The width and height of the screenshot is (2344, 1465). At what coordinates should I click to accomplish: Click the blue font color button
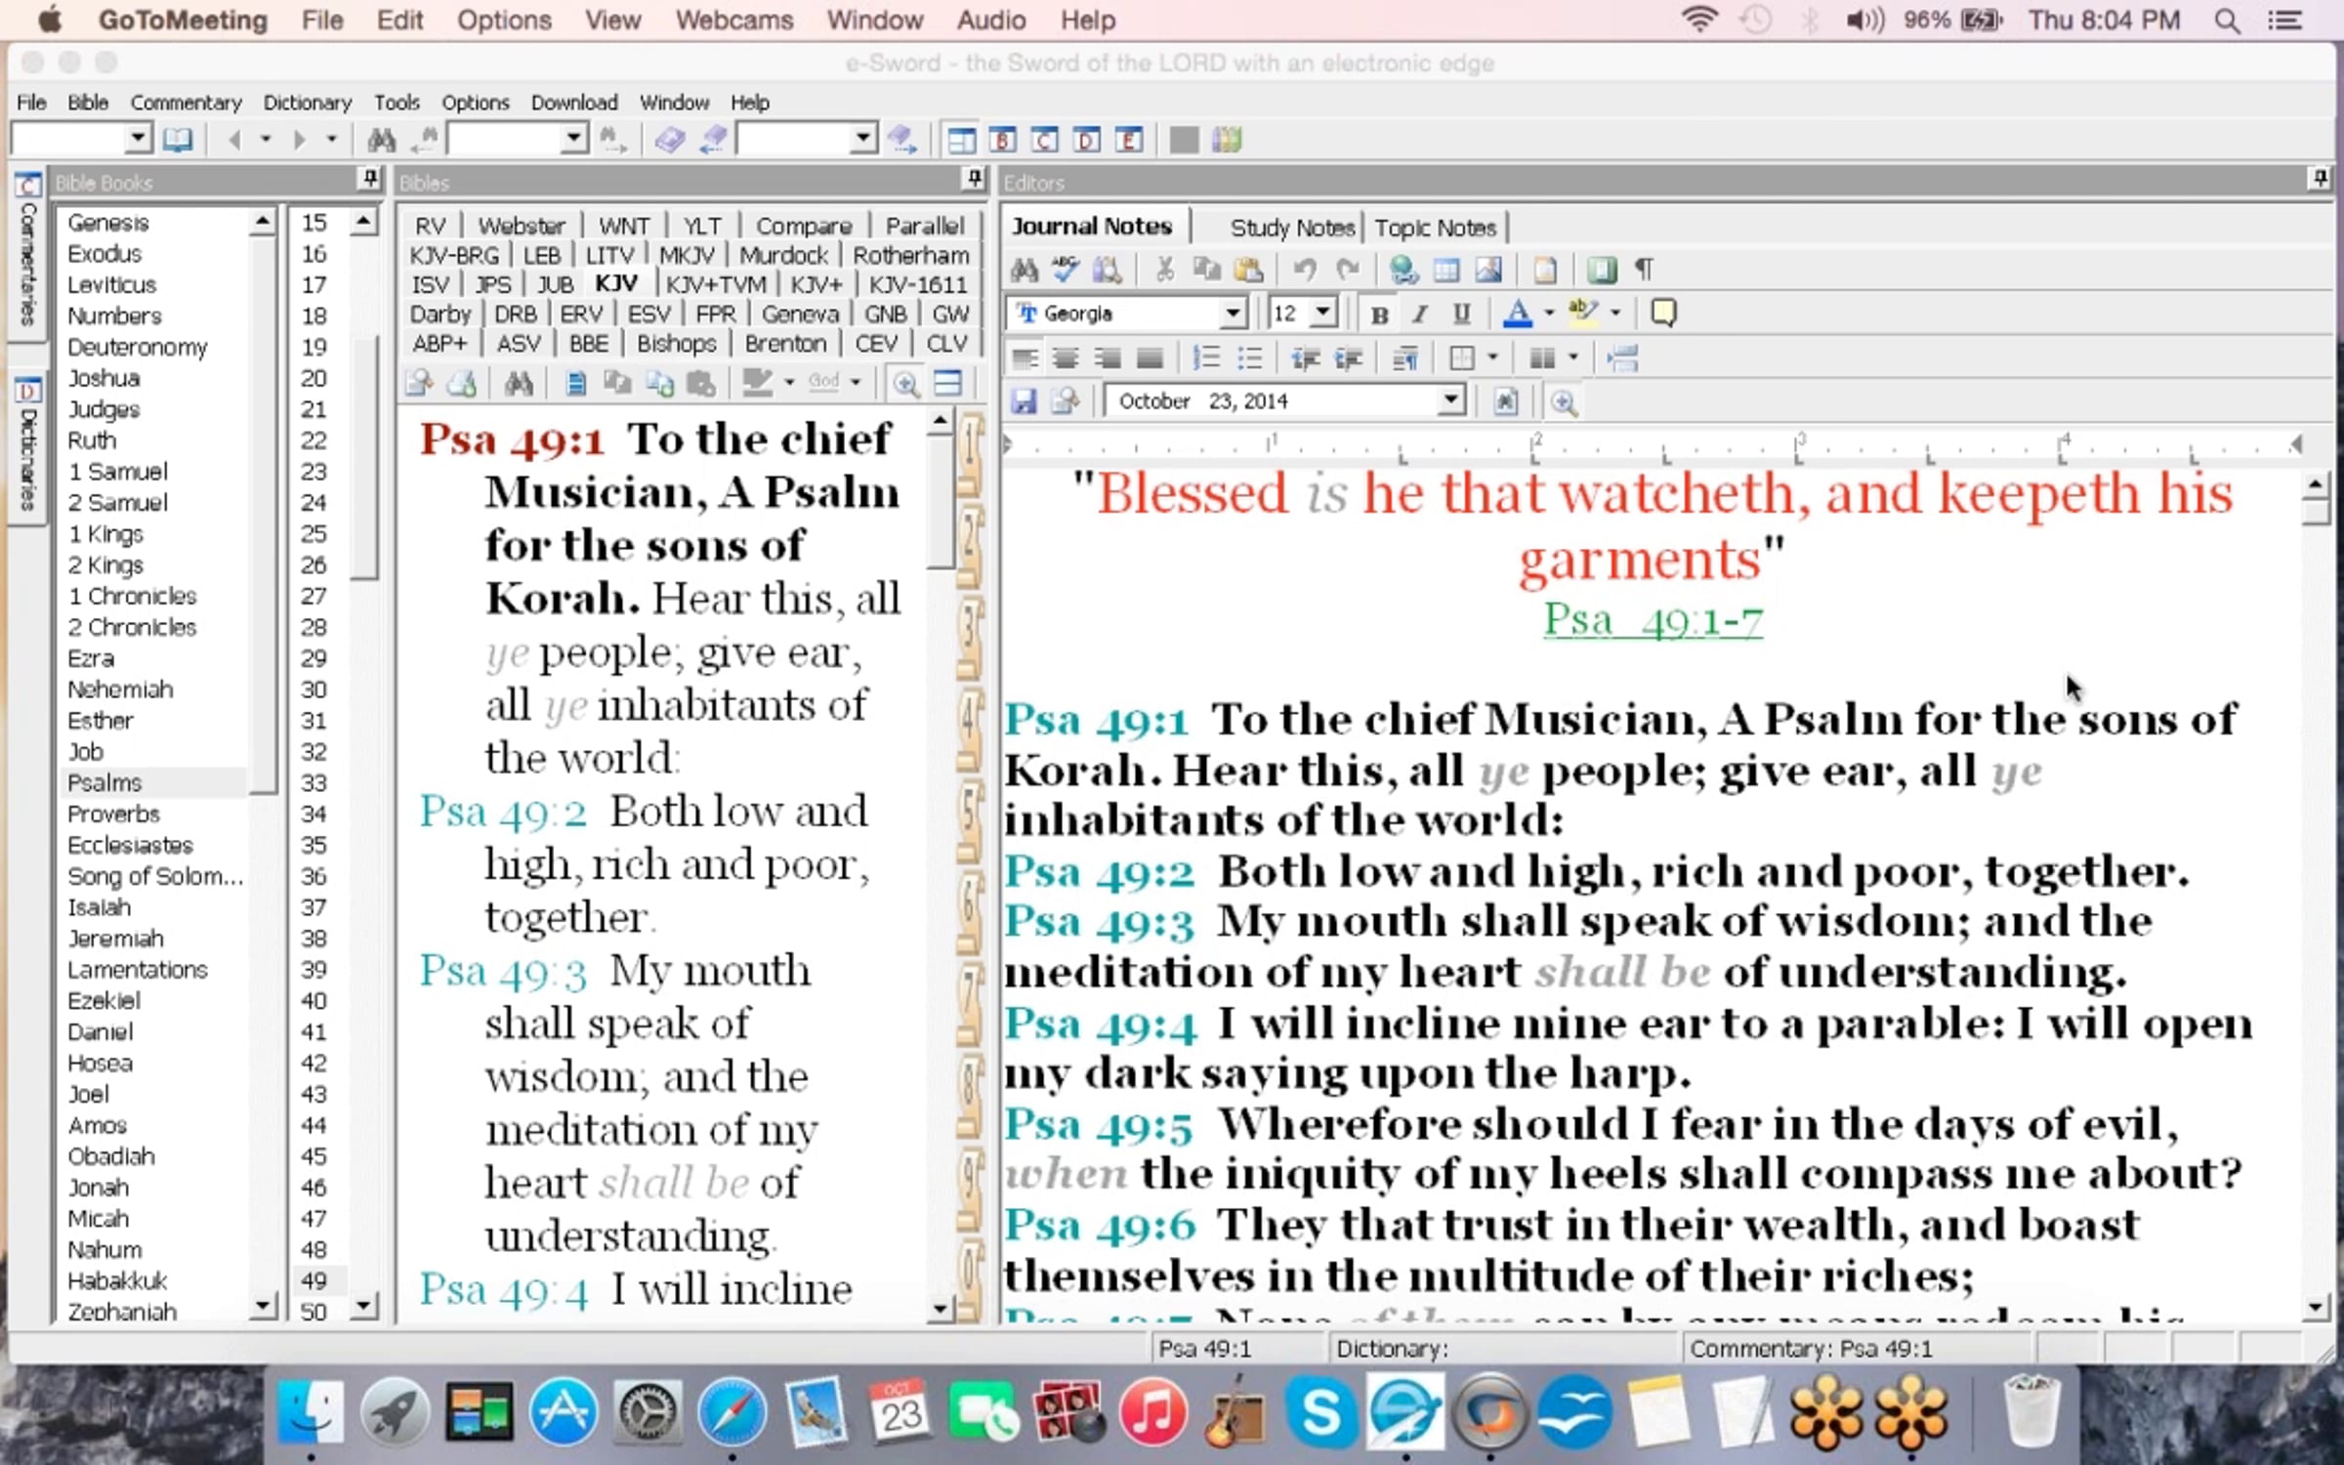point(1517,314)
